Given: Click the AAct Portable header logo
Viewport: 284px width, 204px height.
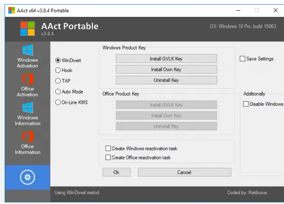Looking at the screenshot, I should (x=28, y=29).
